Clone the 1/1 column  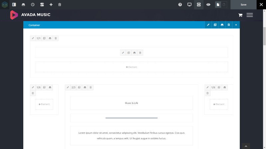click(x=44, y=38)
